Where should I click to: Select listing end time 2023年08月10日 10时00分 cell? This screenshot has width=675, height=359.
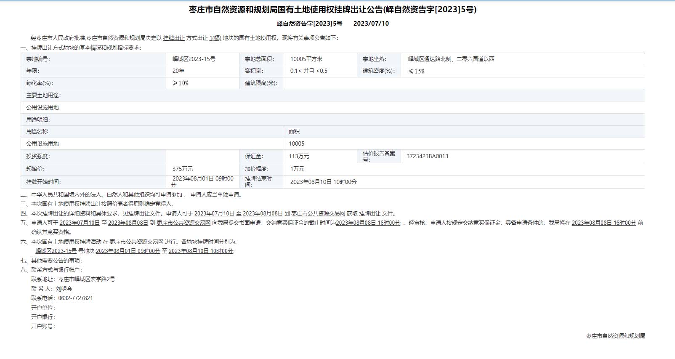coord(464,182)
